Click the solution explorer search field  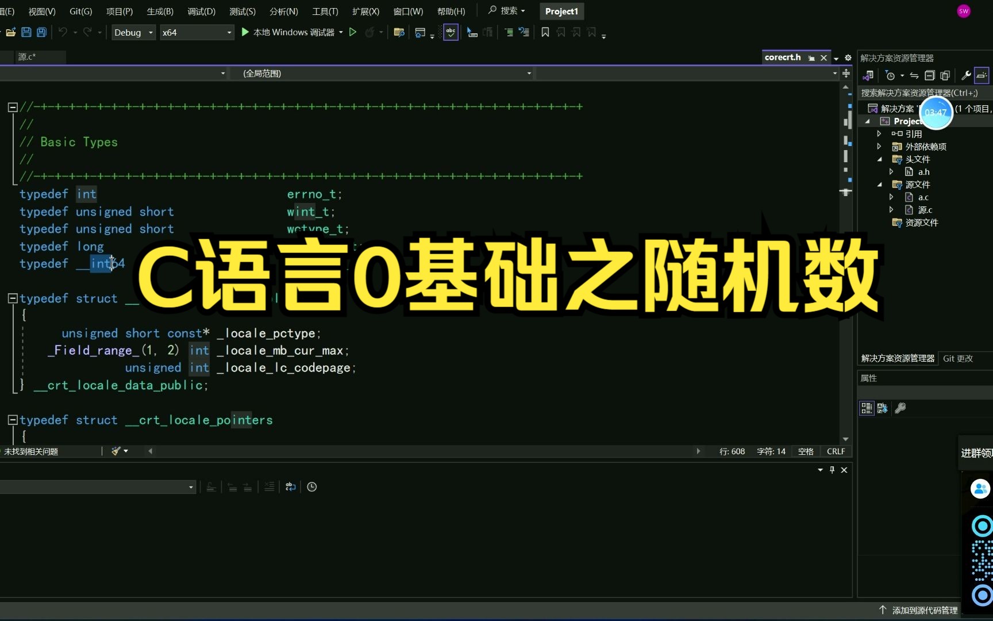[x=925, y=93]
